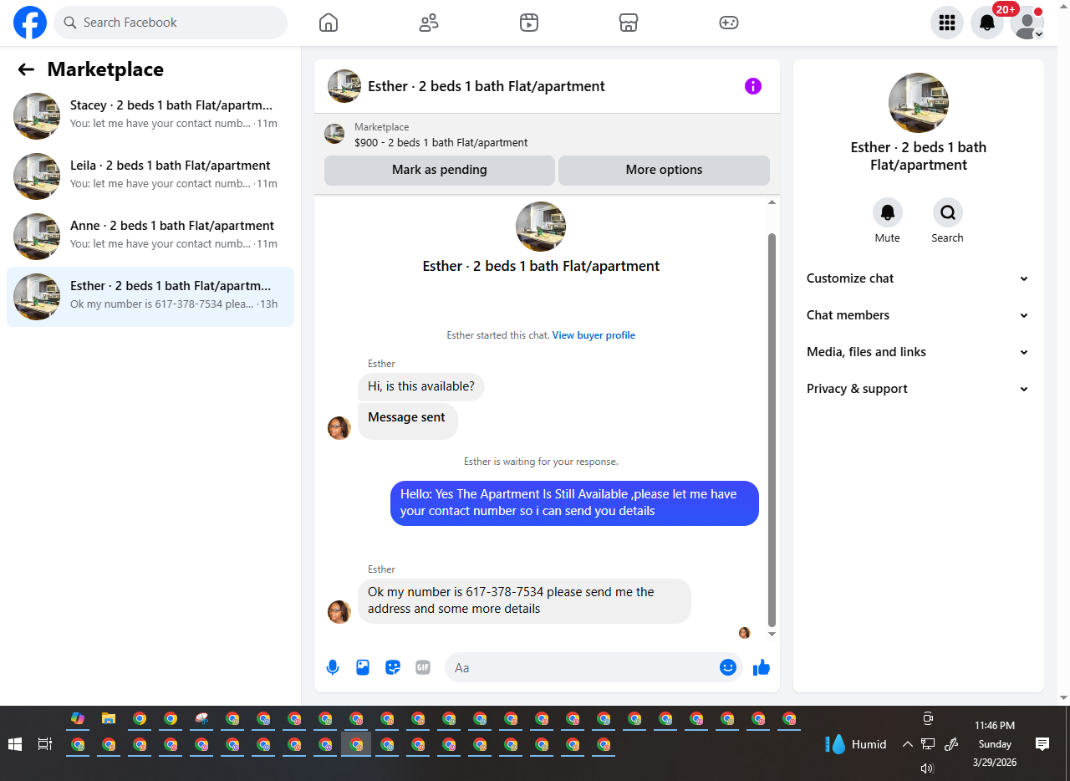Click the Aa message input field

pyautogui.click(x=583, y=667)
